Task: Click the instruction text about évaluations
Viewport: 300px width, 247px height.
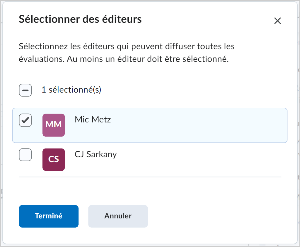Action: tap(127, 53)
